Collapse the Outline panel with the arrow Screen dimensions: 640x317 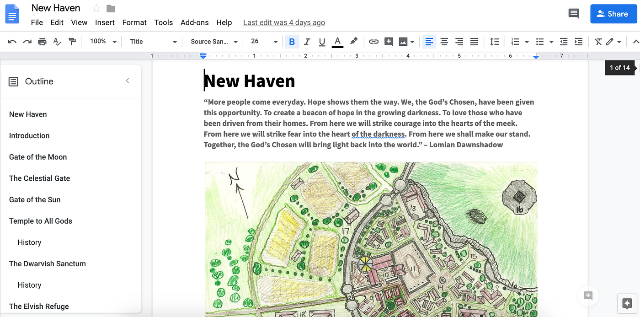[x=128, y=81]
